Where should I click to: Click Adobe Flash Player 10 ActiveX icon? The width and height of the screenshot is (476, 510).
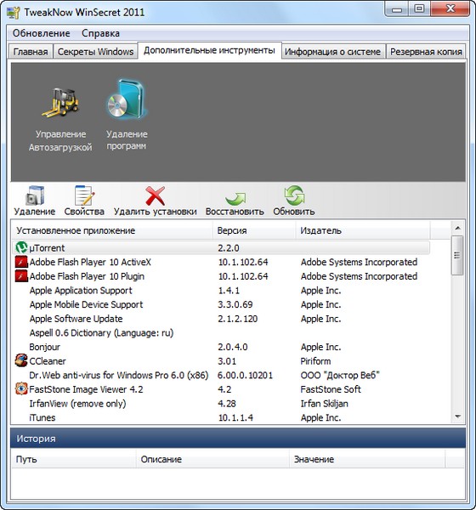click(21, 262)
